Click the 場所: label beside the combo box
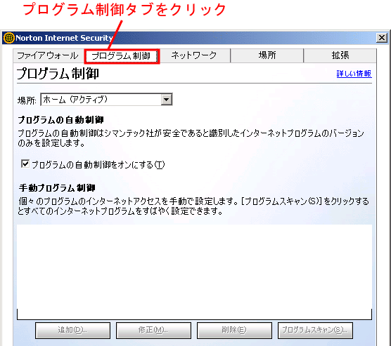 click(x=27, y=100)
